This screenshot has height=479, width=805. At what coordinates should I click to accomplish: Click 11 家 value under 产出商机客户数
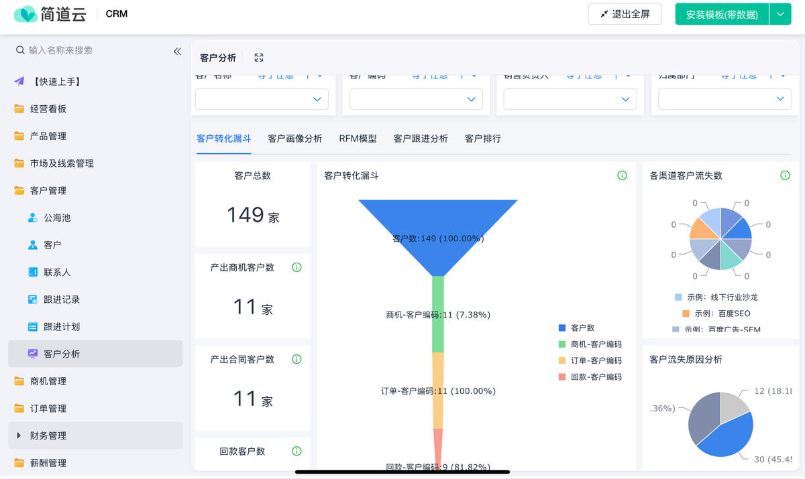click(253, 307)
